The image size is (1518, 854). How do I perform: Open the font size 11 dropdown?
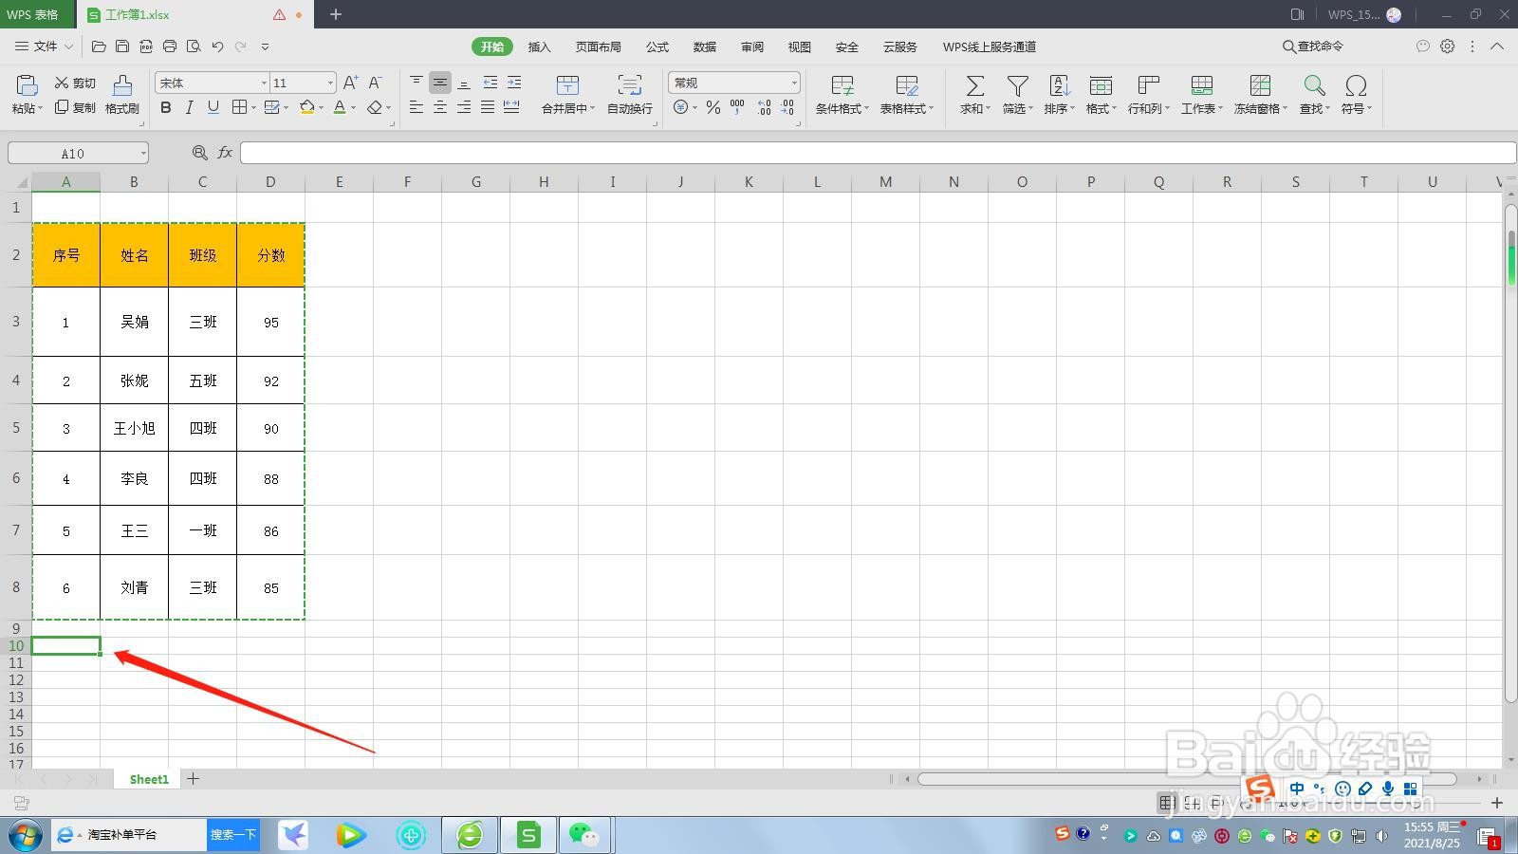click(330, 84)
